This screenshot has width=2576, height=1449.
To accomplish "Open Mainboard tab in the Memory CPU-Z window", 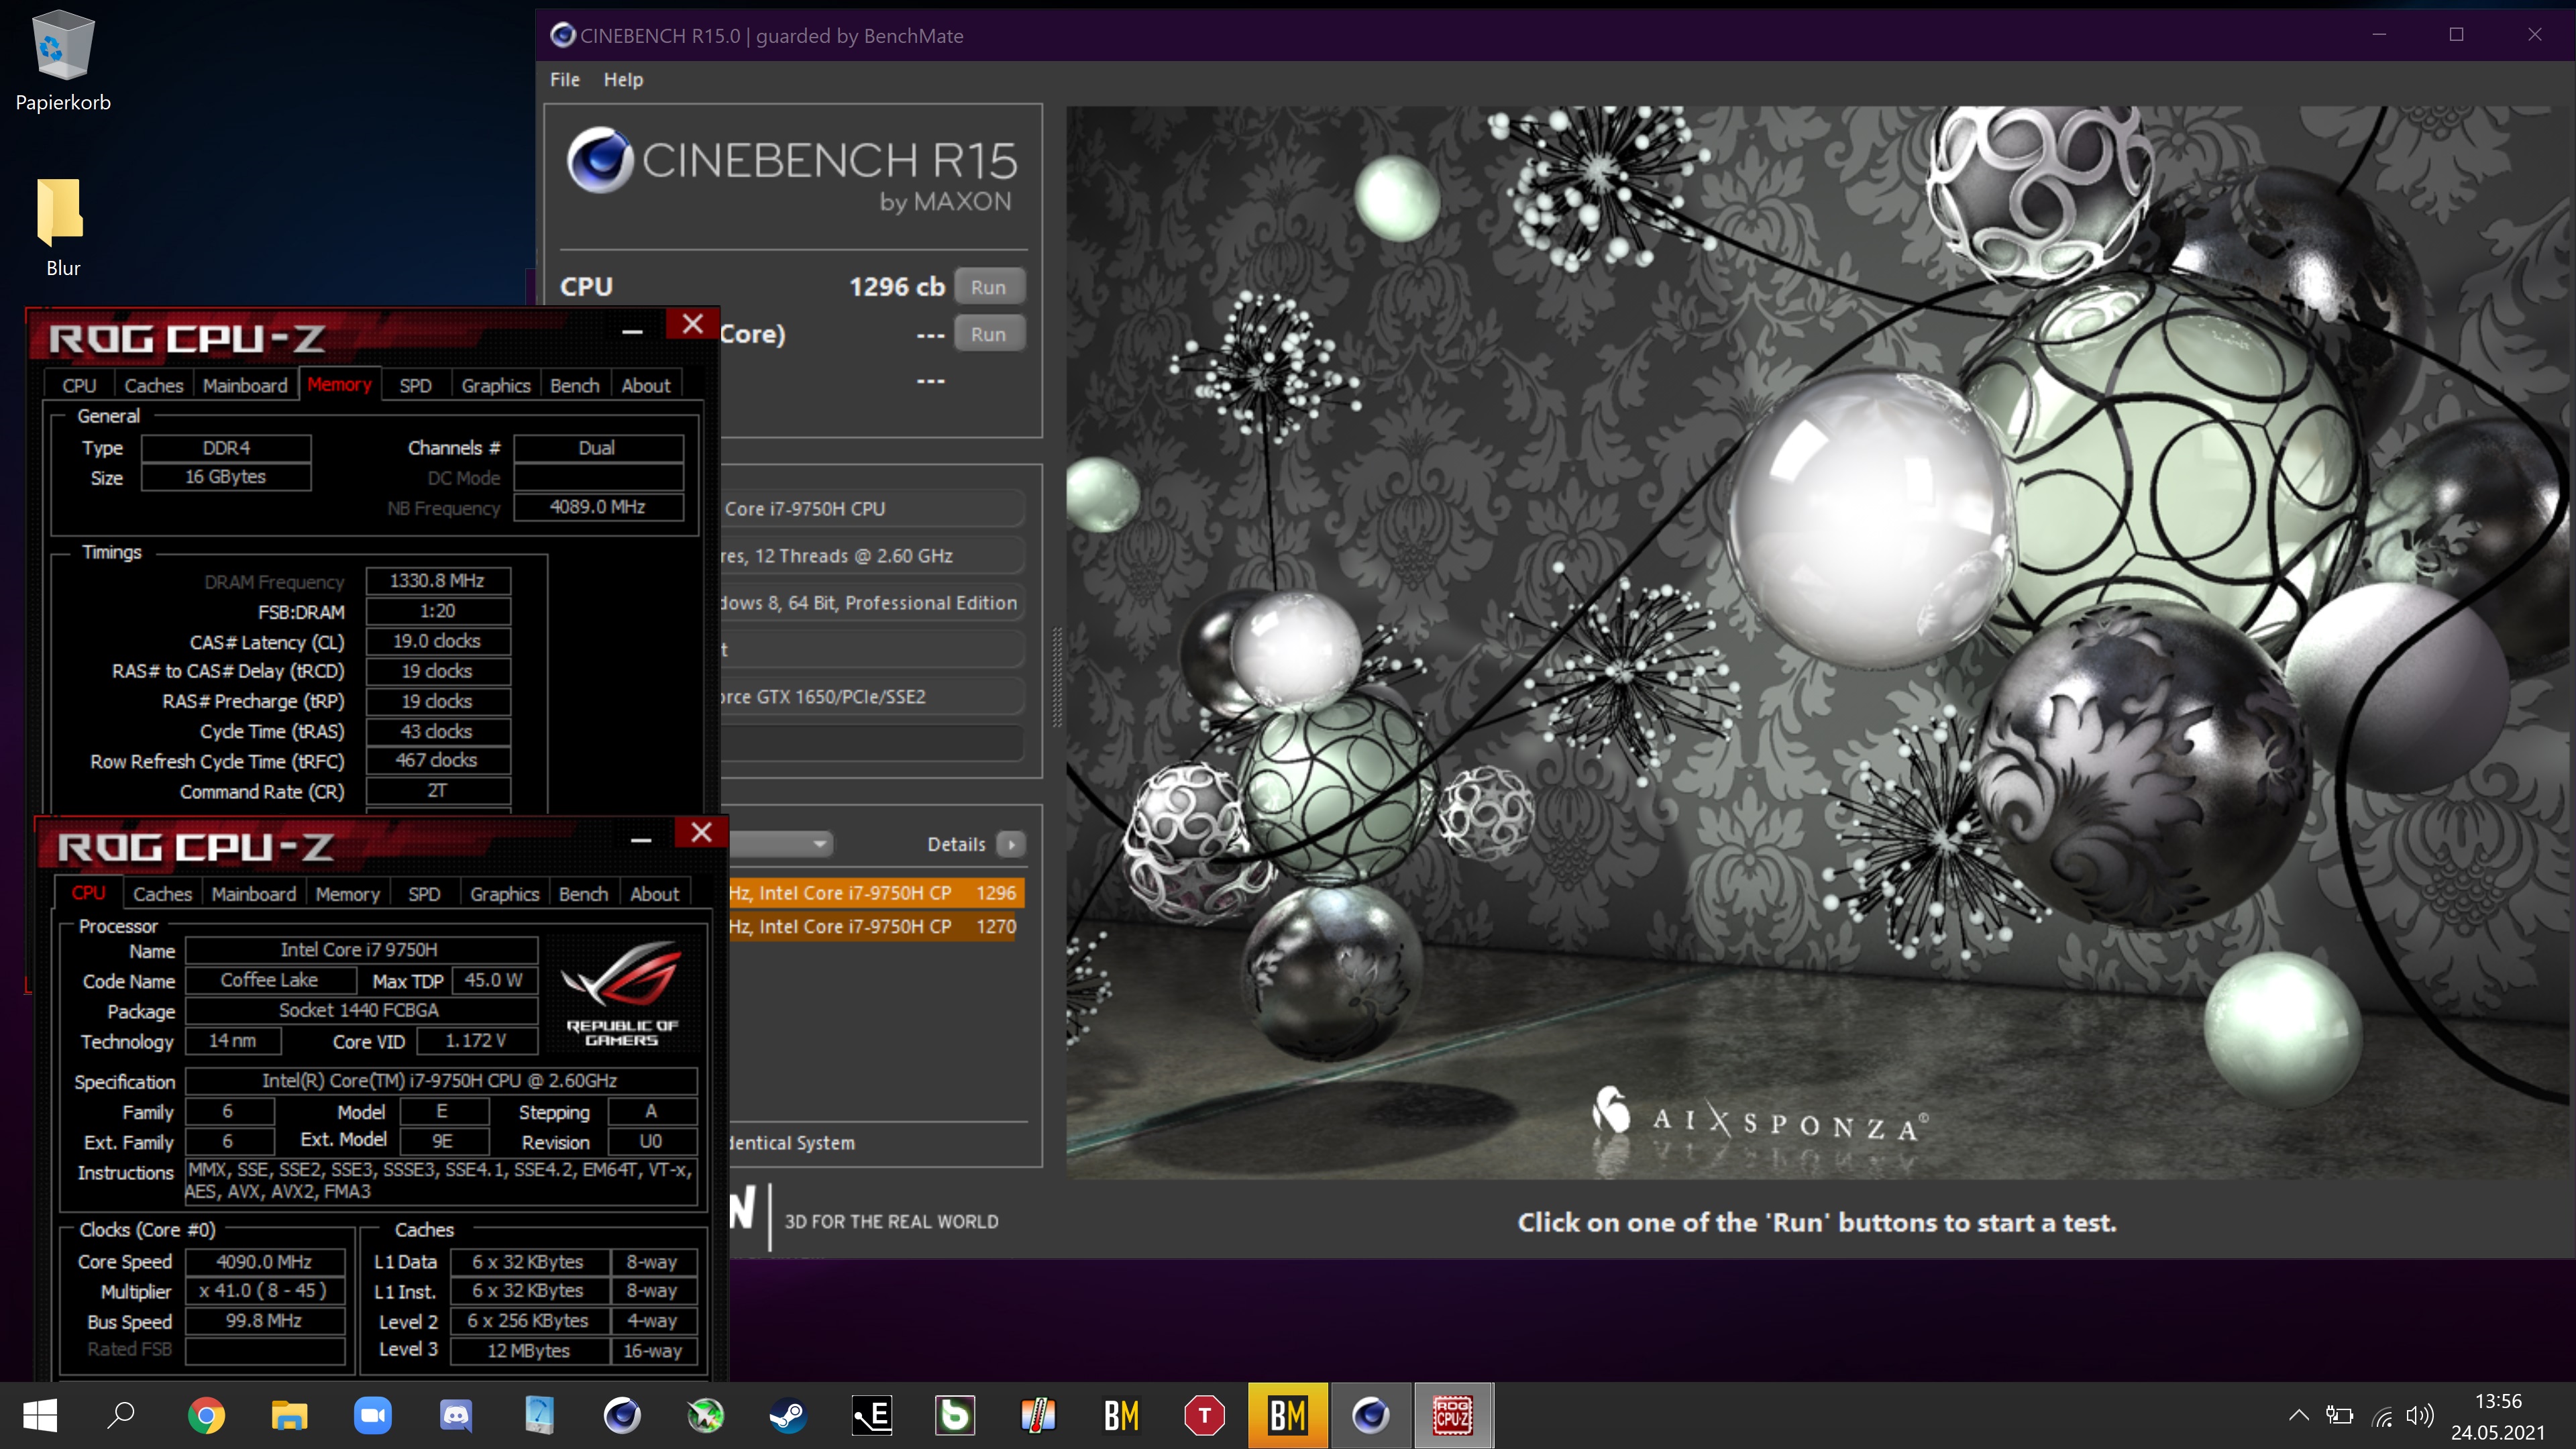I will 245,386.
